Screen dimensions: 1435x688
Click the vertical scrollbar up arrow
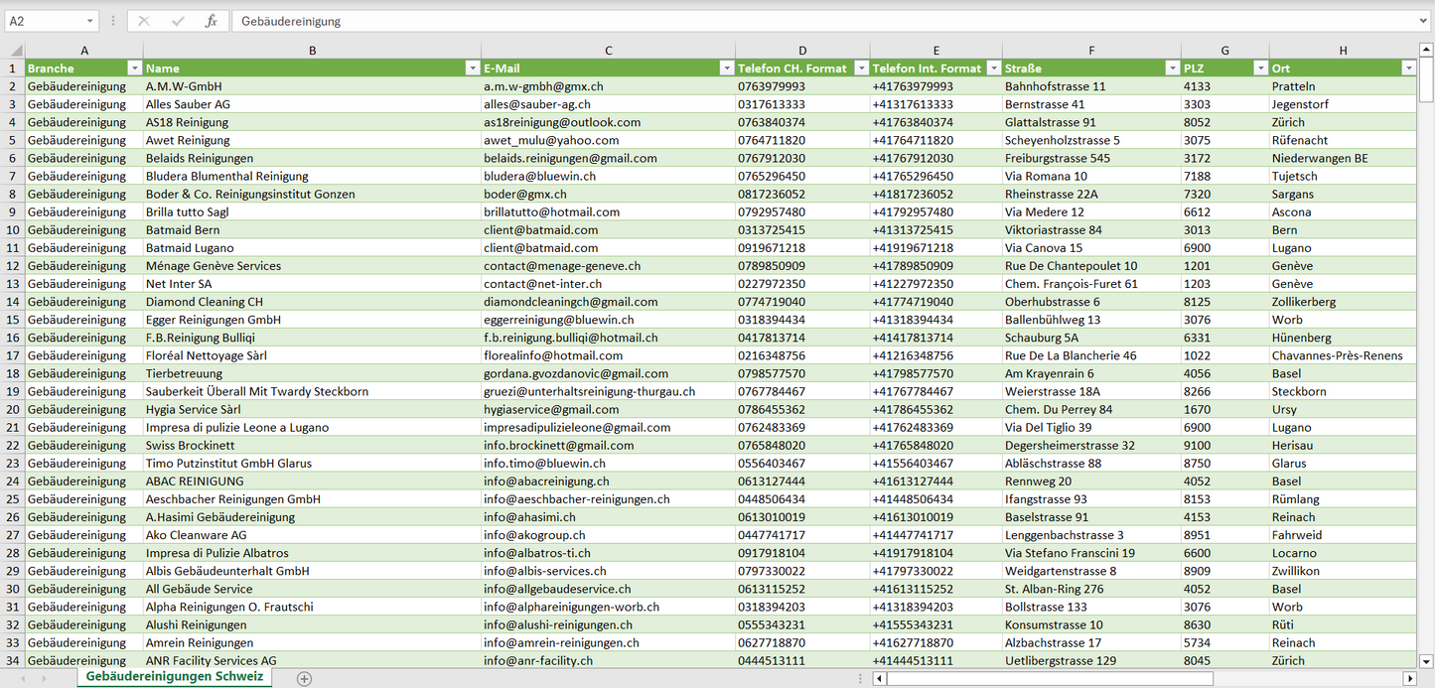click(1426, 51)
